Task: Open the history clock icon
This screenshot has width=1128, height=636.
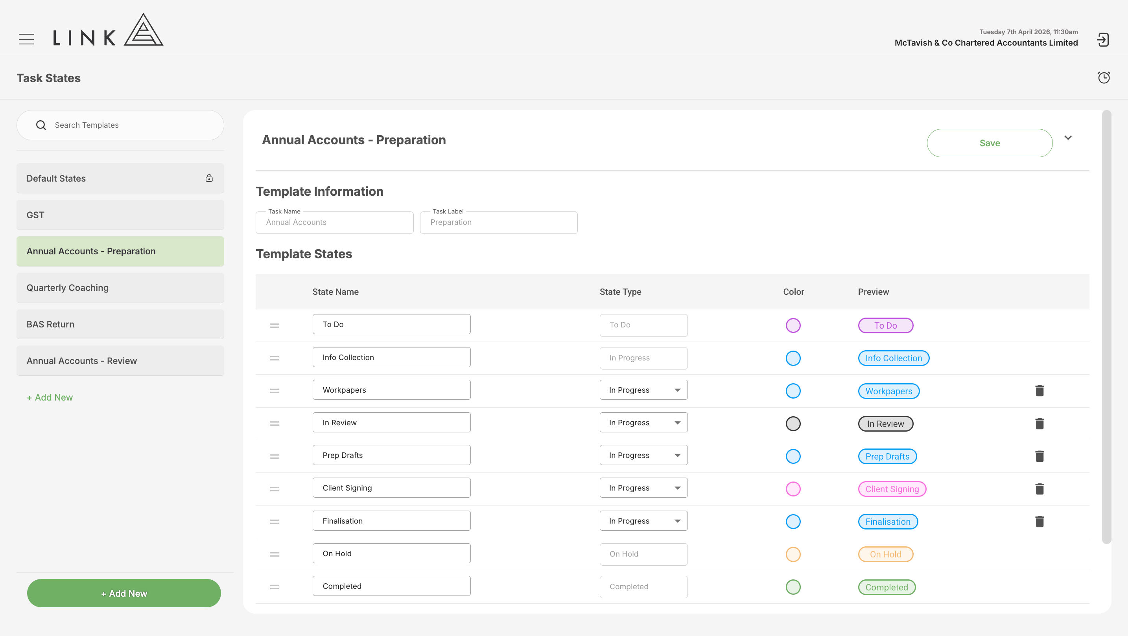Action: click(1104, 77)
